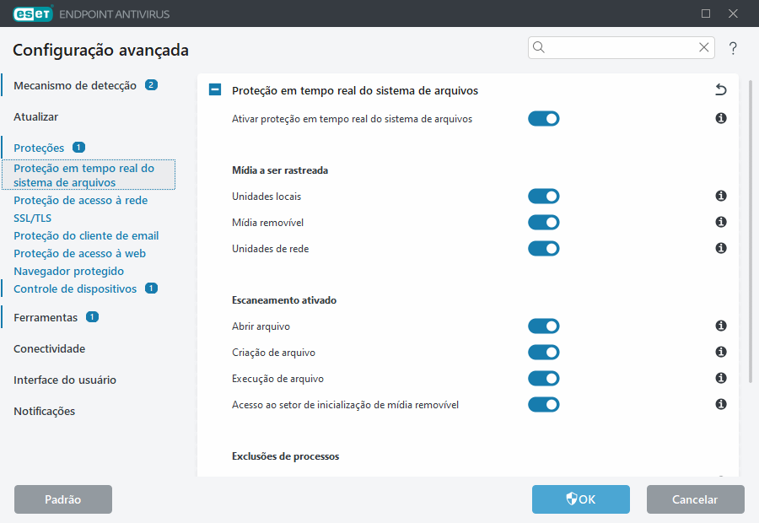Viewport: 759px width, 523px height.
Task: Confirm settings with the OK button
Action: click(x=580, y=499)
